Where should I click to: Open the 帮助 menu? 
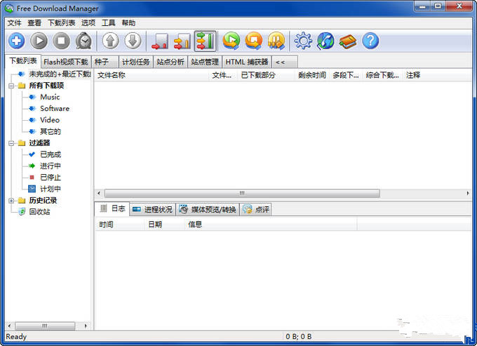pyautogui.click(x=128, y=23)
